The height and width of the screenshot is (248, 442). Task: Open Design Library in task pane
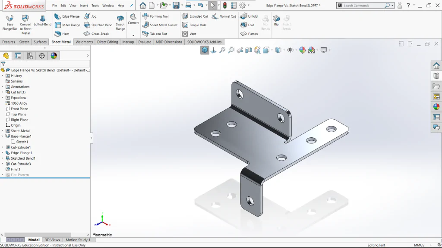point(436,76)
